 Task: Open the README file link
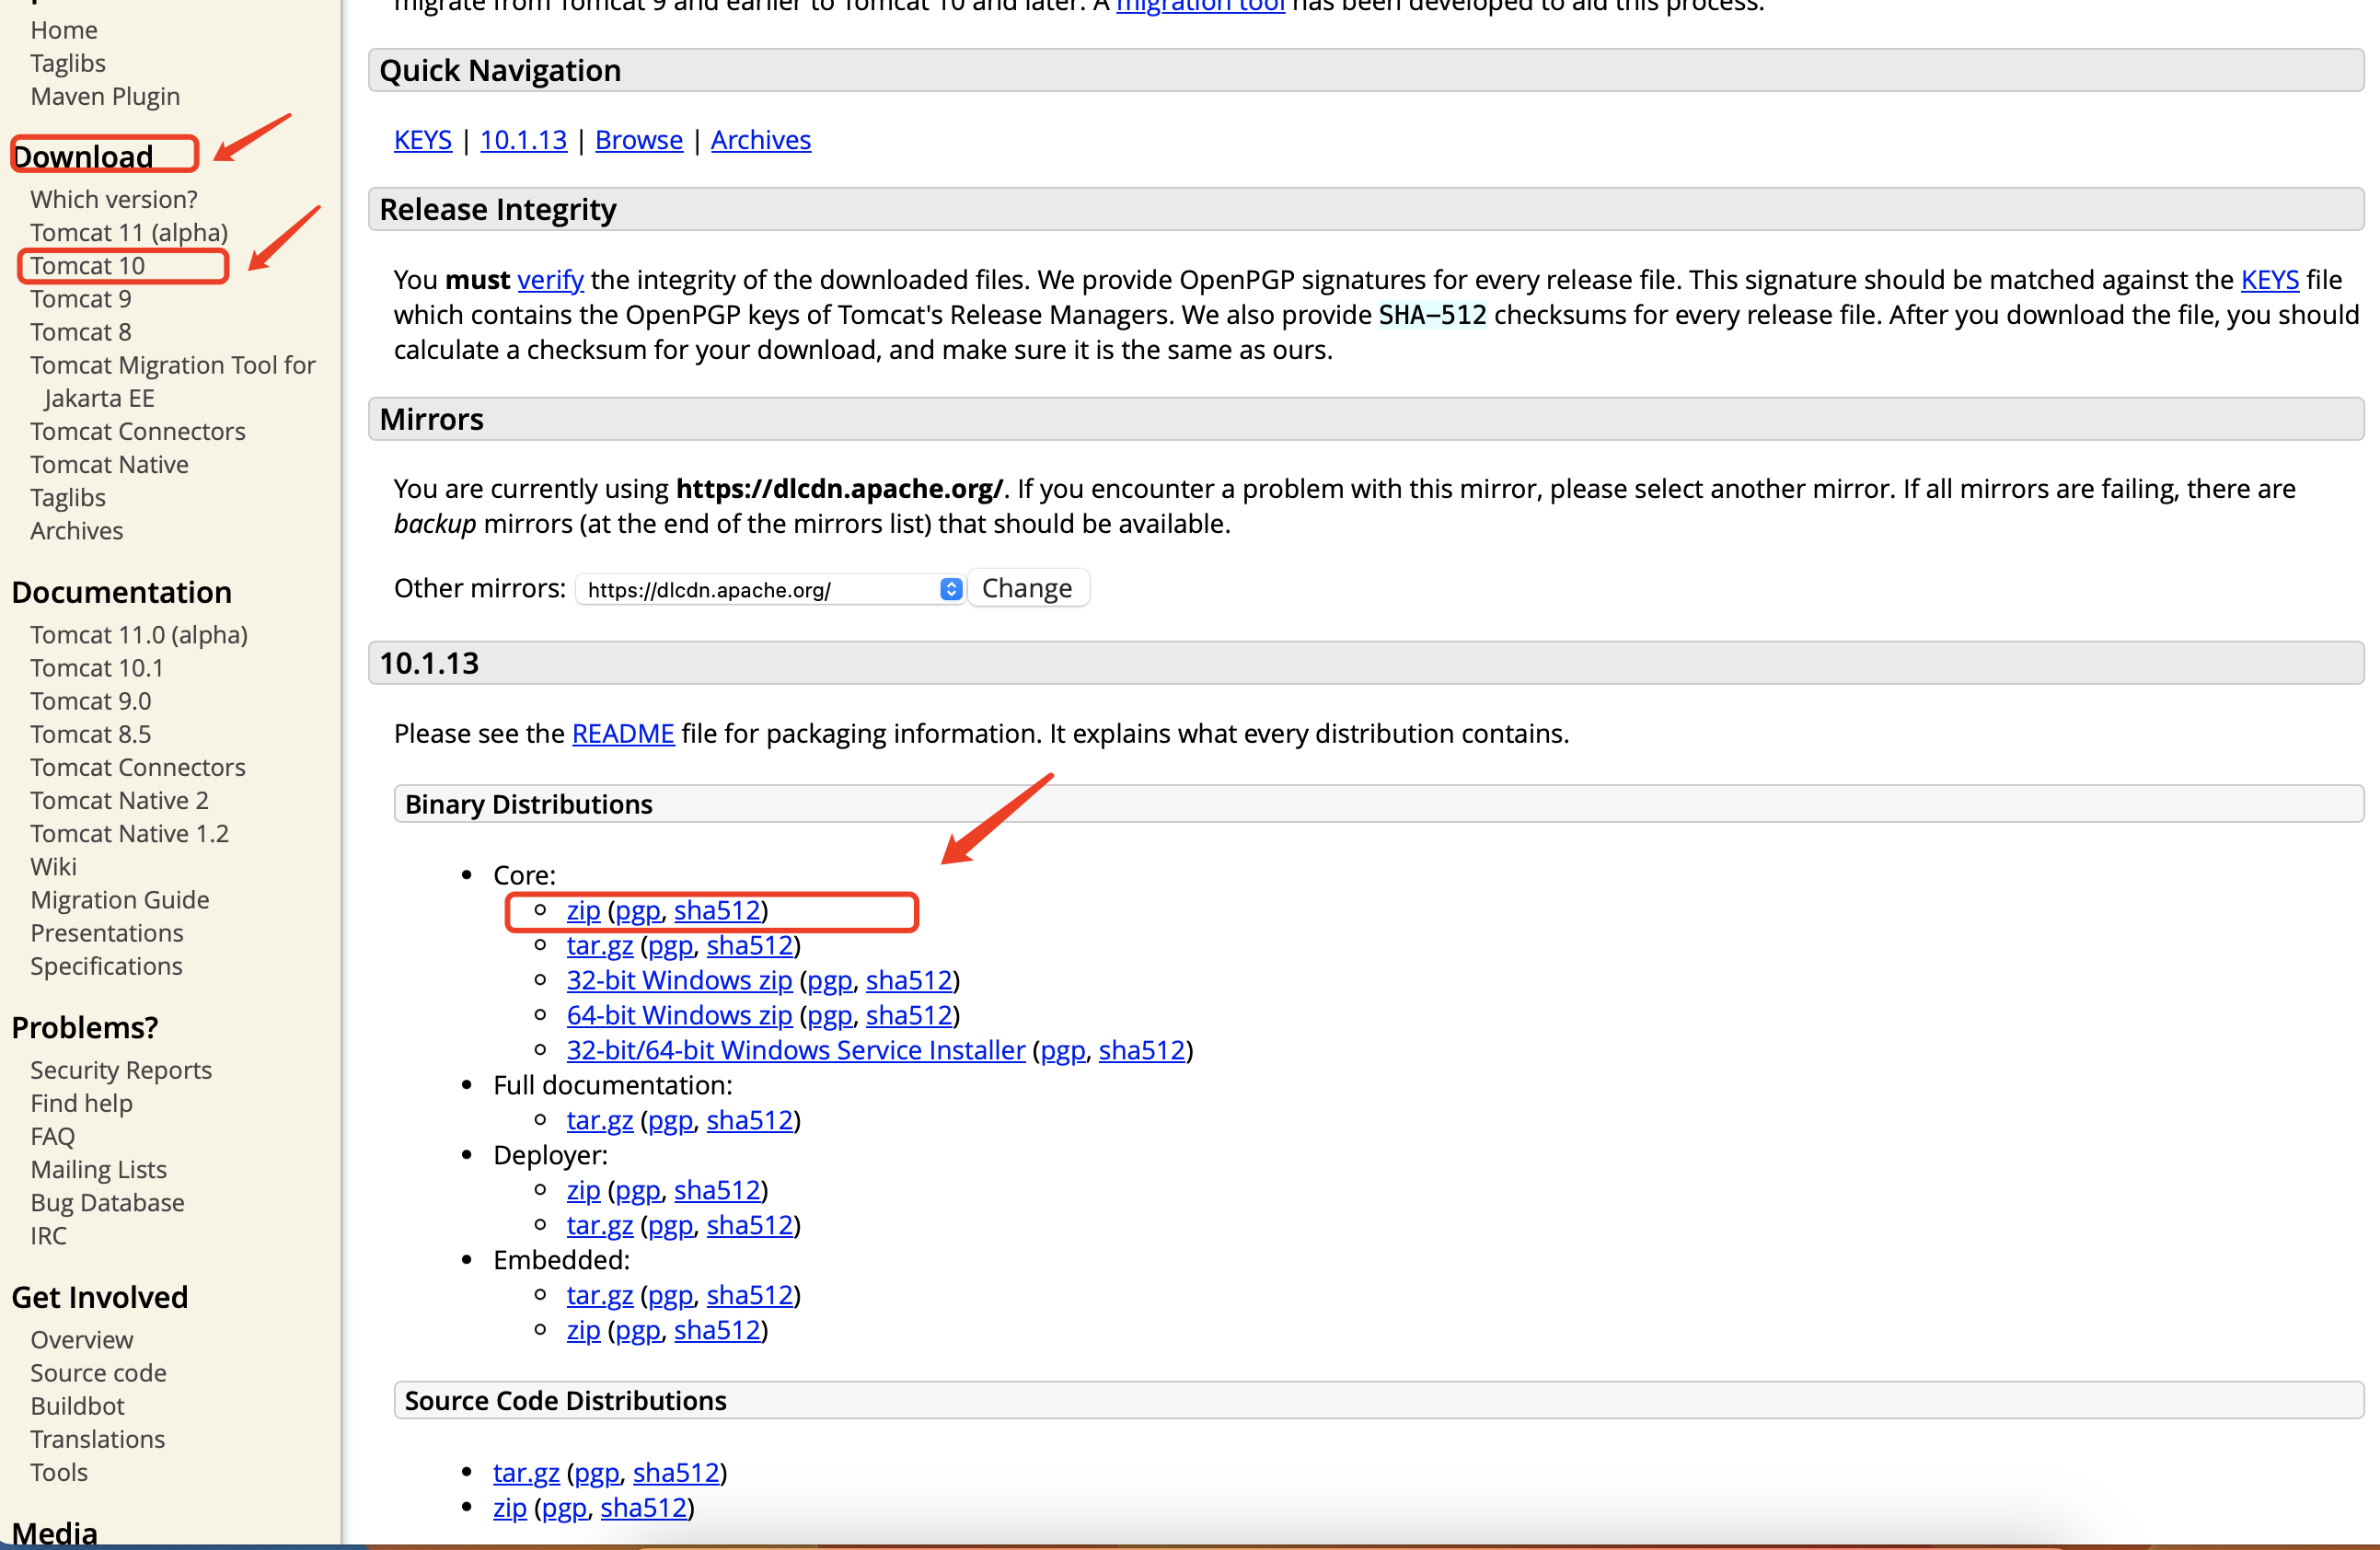tap(623, 734)
